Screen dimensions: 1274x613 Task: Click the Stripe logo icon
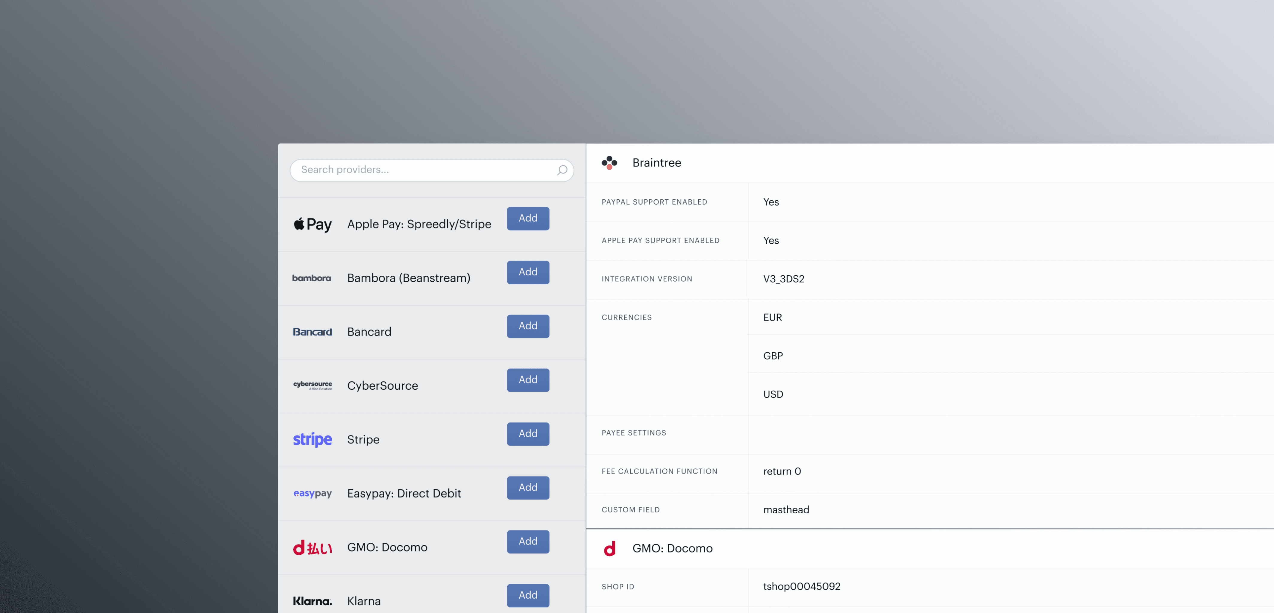click(312, 439)
